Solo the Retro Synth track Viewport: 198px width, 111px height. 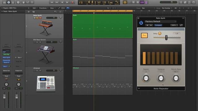point(37,18)
